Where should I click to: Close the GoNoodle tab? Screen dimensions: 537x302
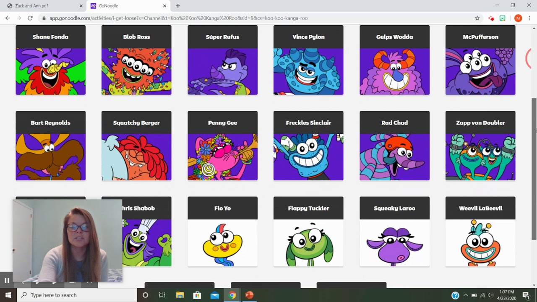[164, 6]
